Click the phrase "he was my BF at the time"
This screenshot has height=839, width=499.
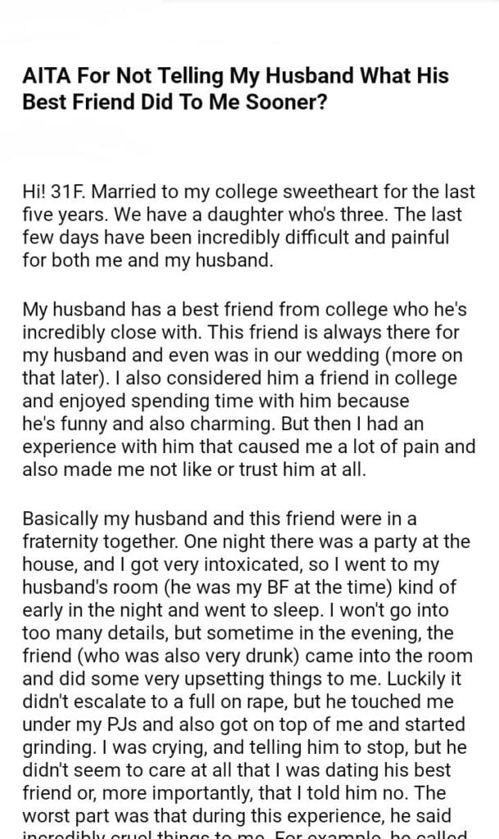(321, 588)
